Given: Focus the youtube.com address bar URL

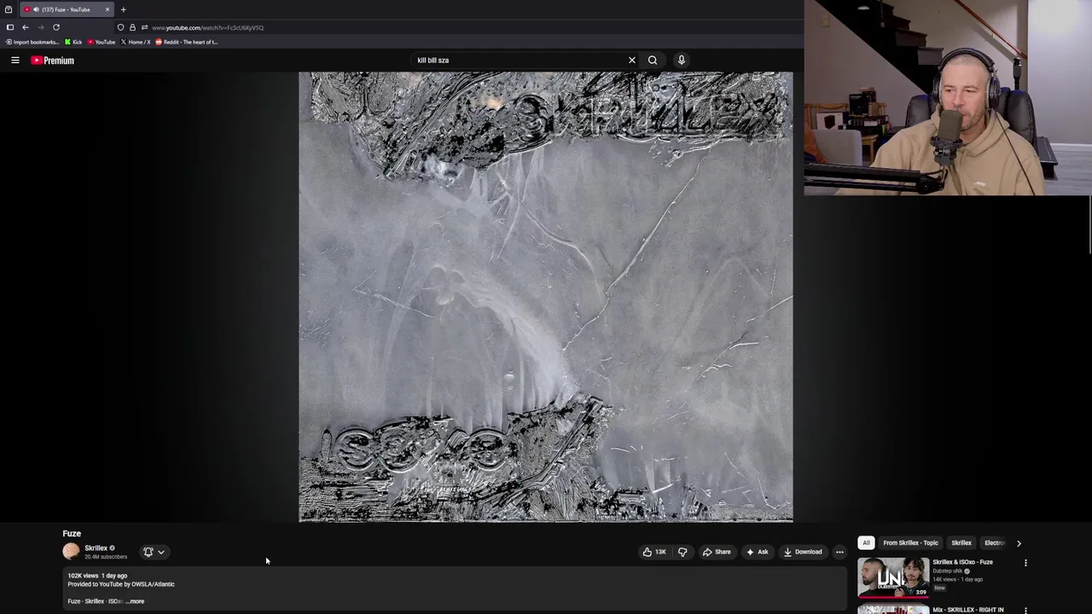Looking at the screenshot, I should pos(207,27).
